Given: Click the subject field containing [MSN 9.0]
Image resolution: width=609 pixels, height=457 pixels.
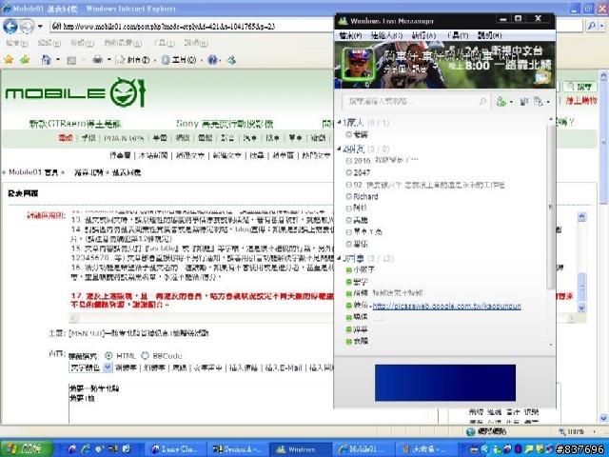Looking at the screenshot, I should (139, 333).
